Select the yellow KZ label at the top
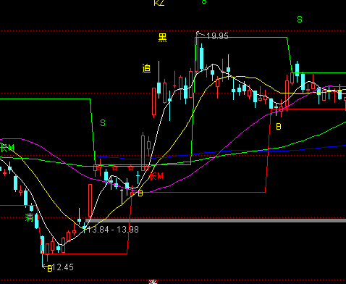 pyautogui.click(x=159, y=3)
